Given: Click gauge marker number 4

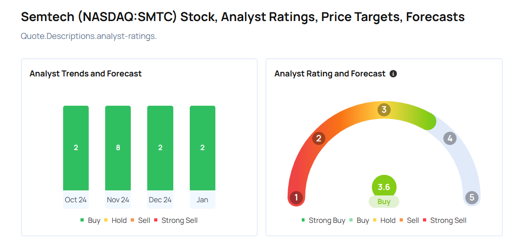Looking at the screenshot, I should [x=450, y=139].
